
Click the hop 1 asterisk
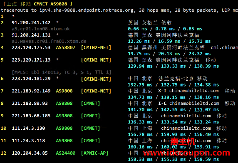[x=13, y=16]
